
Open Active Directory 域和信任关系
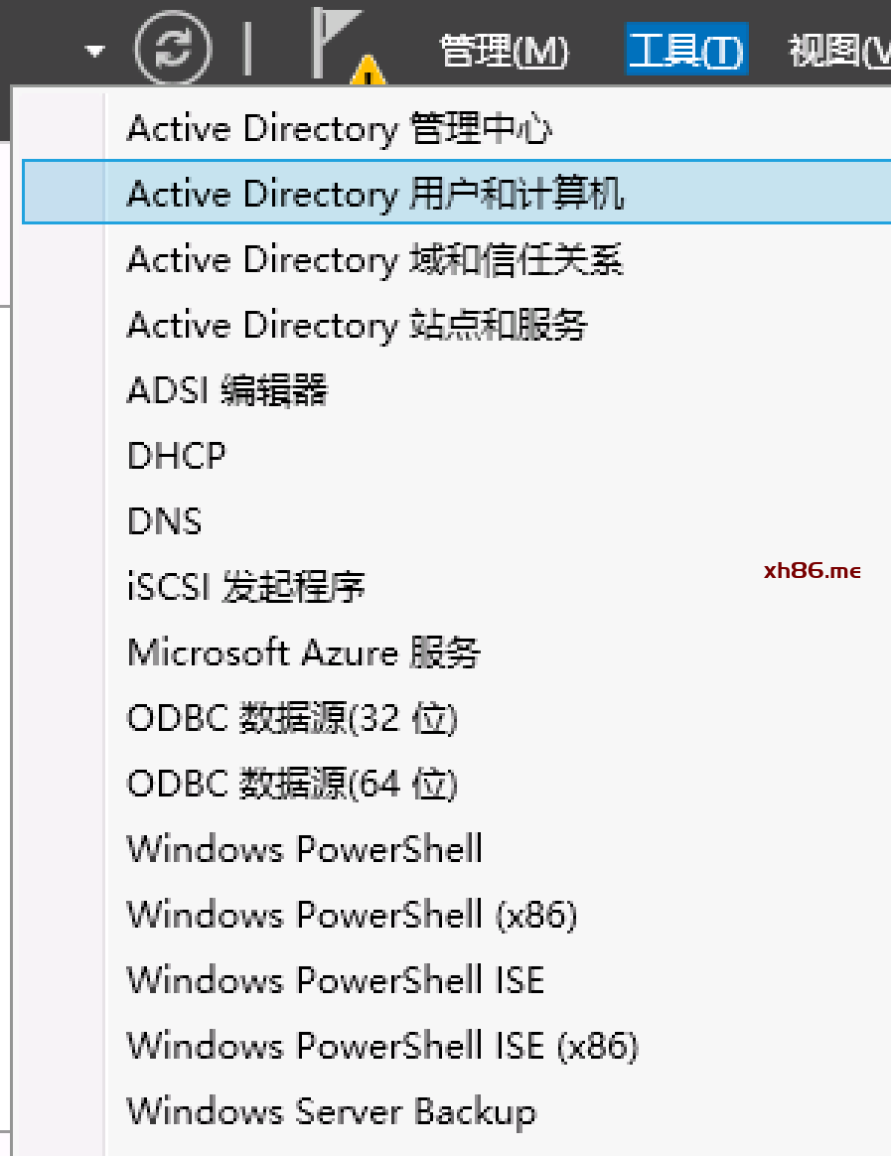pyautogui.click(x=375, y=260)
